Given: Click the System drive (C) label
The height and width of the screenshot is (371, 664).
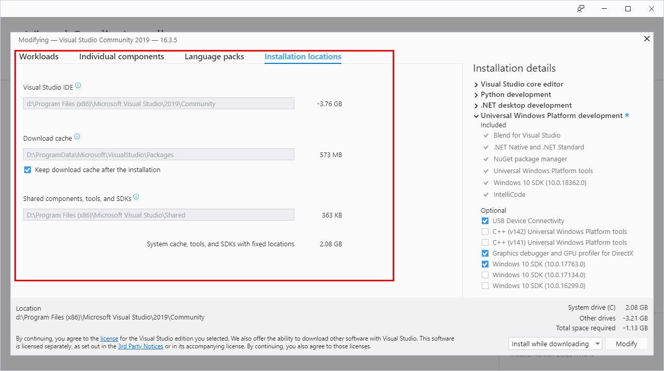Looking at the screenshot, I should tap(591, 308).
